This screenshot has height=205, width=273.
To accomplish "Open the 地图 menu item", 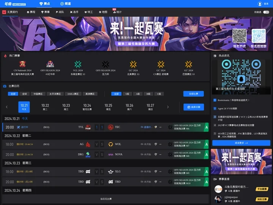I will 103,12.
